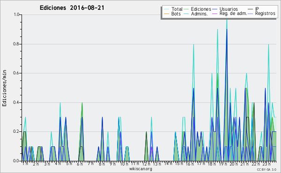281x173 pixels.
Task: Click the 1.0 y-axis tick label
Action: (16, 14)
